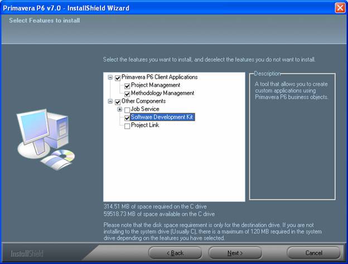
Task: Select the Job Service tree item
Action: pos(145,109)
